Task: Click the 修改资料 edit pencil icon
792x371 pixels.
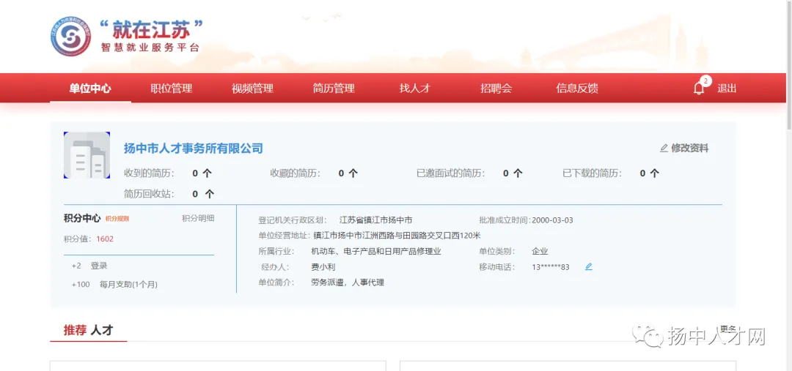Action: pos(664,149)
